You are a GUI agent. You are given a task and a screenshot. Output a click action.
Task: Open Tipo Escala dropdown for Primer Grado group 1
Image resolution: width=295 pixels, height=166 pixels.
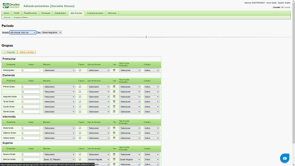[x=130, y=87]
